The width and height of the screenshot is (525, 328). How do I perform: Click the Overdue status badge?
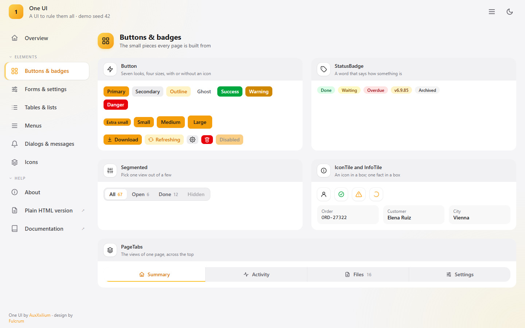tap(376, 90)
